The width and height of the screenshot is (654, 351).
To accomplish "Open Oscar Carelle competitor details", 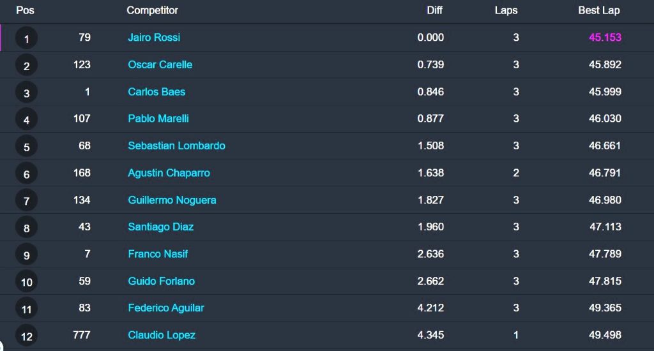I will (160, 64).
